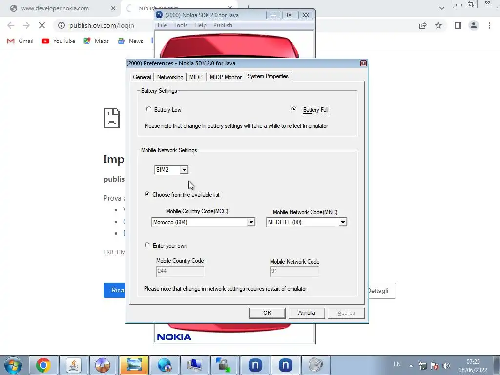The image size is (500, 375).
Task: Switch to the General tab
Action: (x=142, y=77)
